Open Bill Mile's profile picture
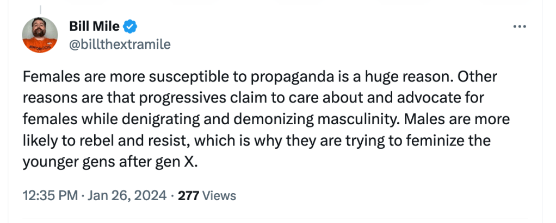 [40, 35]
